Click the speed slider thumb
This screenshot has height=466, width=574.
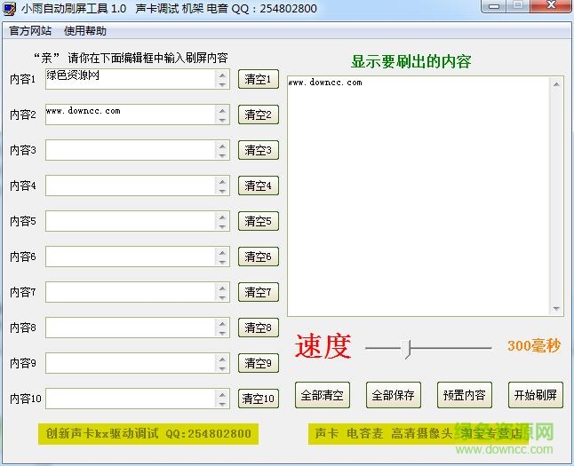(406, 349)
